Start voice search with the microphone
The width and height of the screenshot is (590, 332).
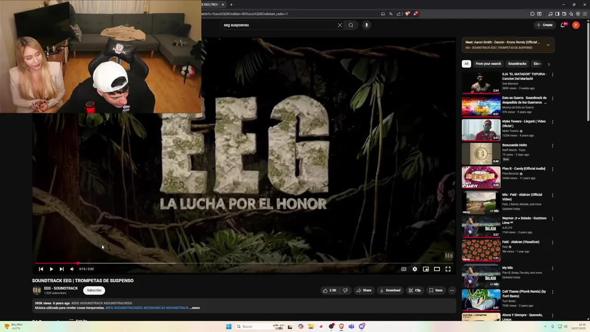(366, 25)
